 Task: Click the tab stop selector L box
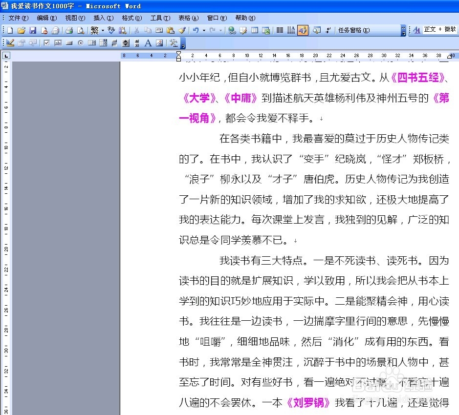click(x=6, y=56)
